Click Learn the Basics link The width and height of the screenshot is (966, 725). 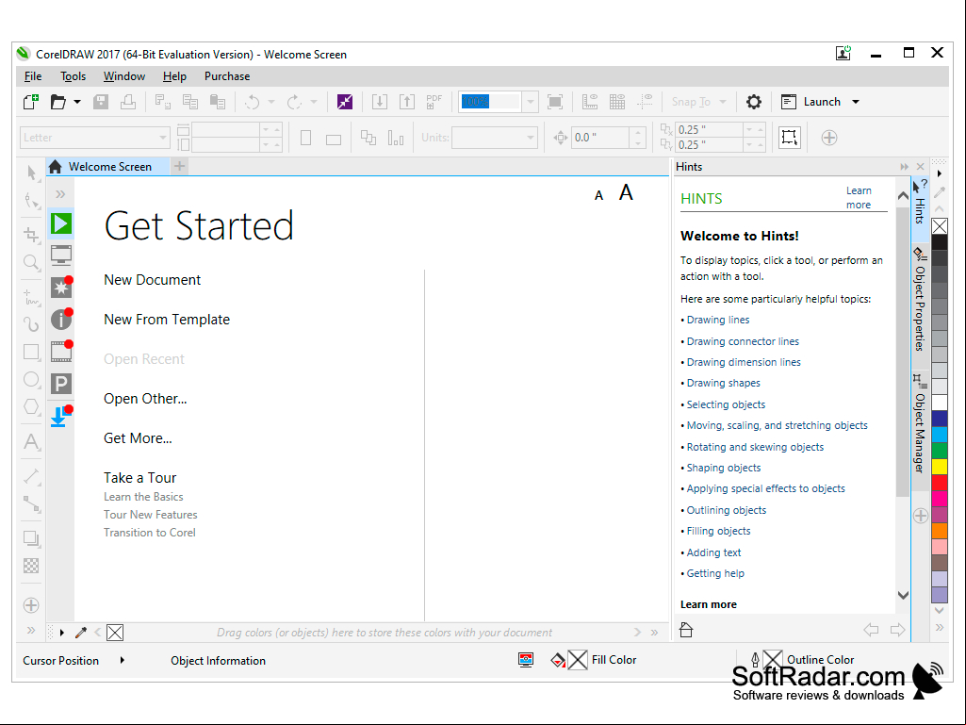pos(143,497)
